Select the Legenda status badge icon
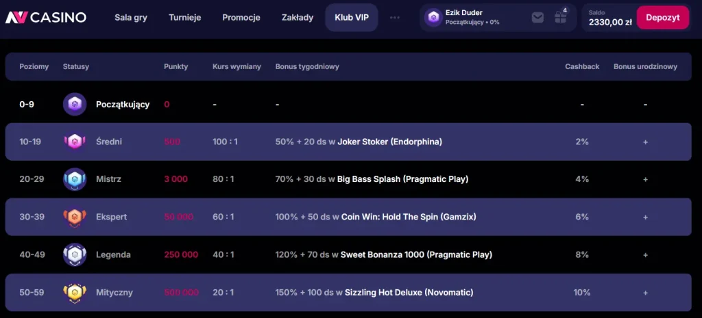702x318 pixels. pyautogui.click(x=75, y=254)
